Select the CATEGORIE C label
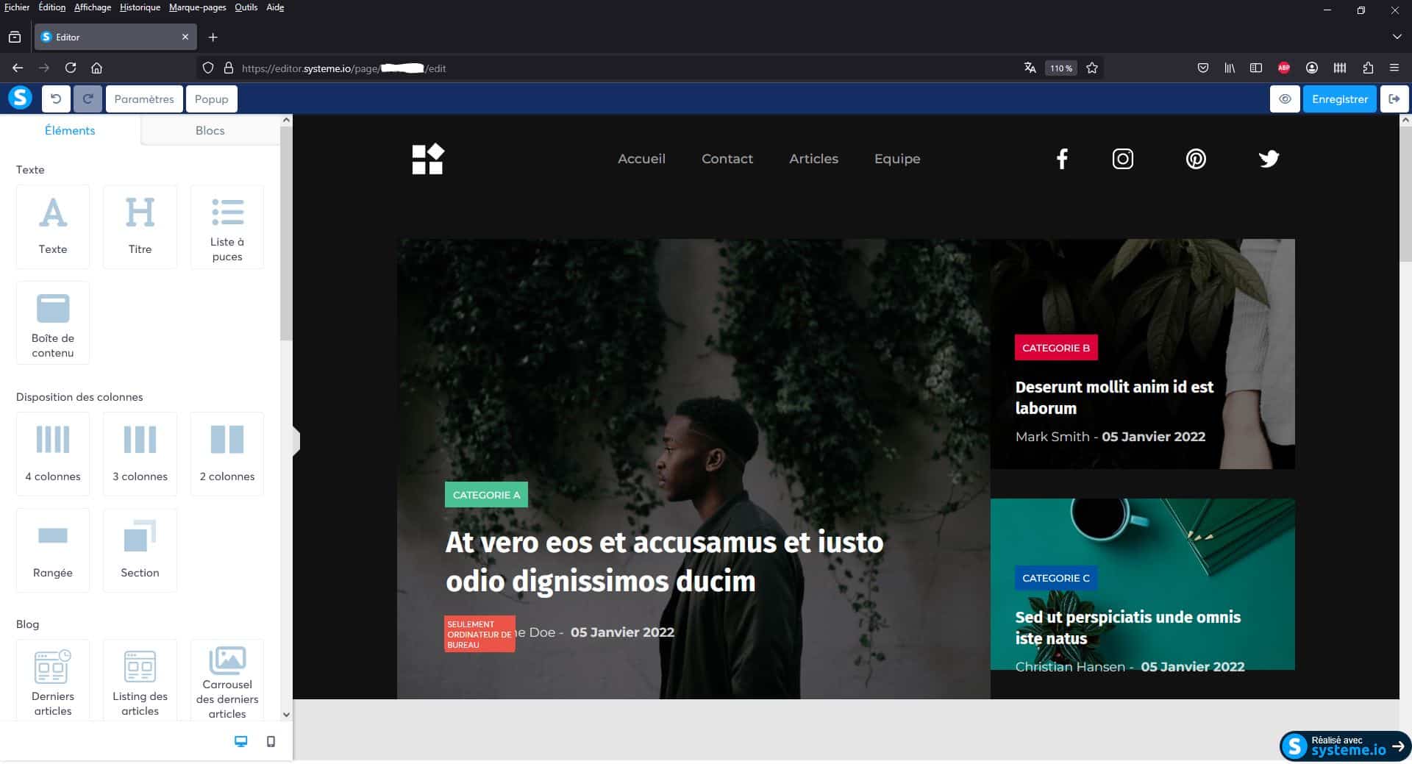 pos(1056,578)
